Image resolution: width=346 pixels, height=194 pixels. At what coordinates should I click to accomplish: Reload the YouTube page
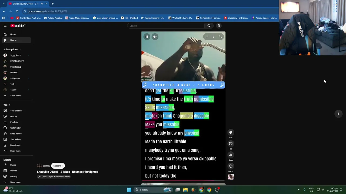pos(17,11)
